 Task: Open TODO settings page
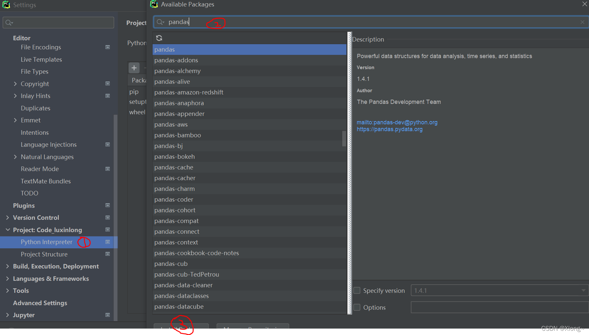[x=30, y=193]
